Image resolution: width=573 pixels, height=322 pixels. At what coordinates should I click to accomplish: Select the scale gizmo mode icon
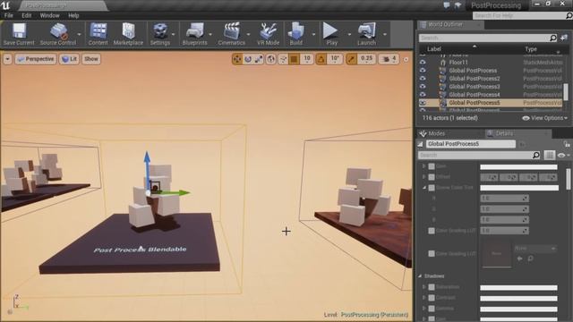[259, 59]
